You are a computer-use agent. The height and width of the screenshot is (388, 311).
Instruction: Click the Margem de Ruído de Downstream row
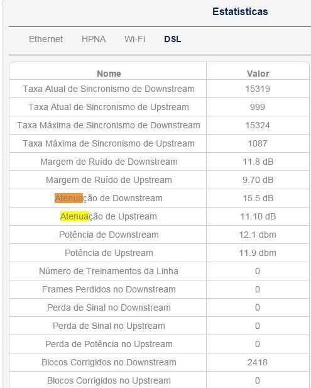159,162
